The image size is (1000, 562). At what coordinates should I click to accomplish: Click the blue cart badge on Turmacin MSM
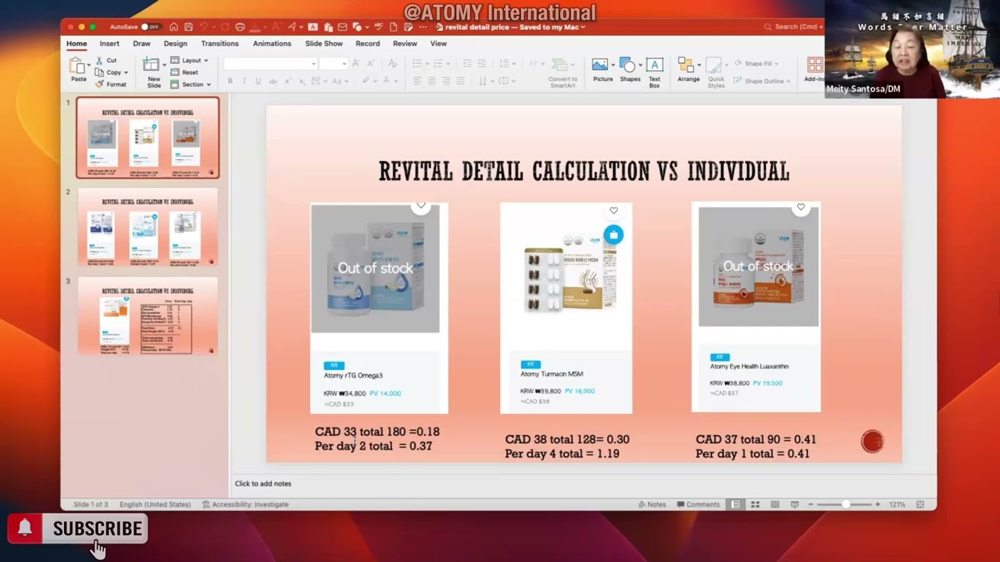(613, 235)
